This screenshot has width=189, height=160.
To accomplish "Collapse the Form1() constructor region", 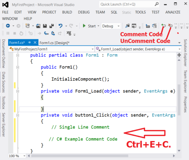I will pos(18,67).
